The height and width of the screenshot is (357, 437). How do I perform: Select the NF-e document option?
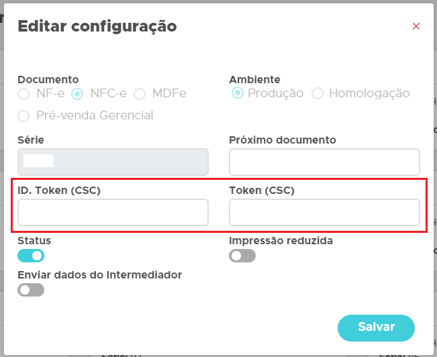pyautogui.click(x=24, y=94)
